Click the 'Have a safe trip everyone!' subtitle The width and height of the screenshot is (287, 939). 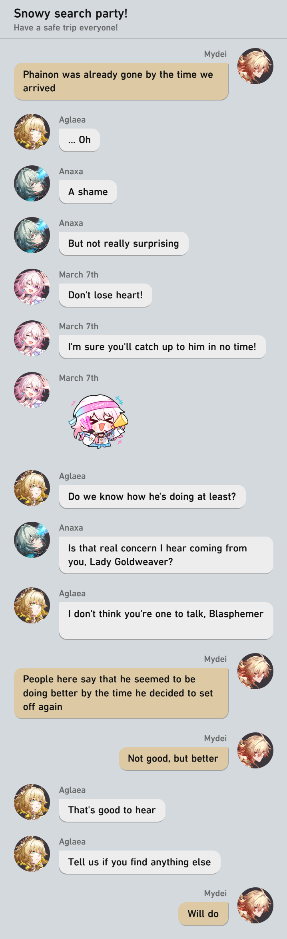coord(66,28)
